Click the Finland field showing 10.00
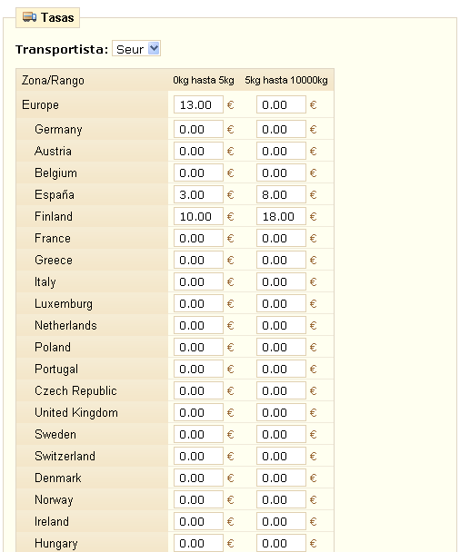The image size is (460, 552). 198,216
